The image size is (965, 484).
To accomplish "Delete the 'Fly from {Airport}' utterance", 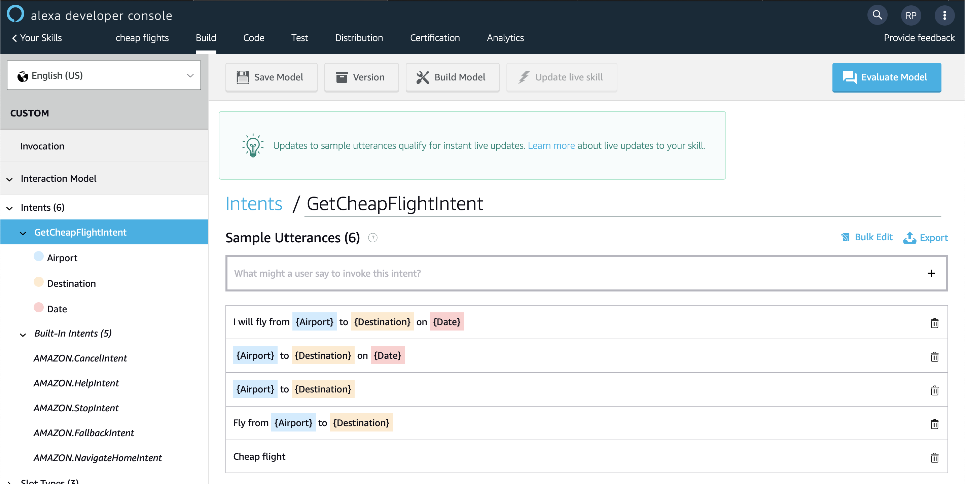I will pos(934,424).
